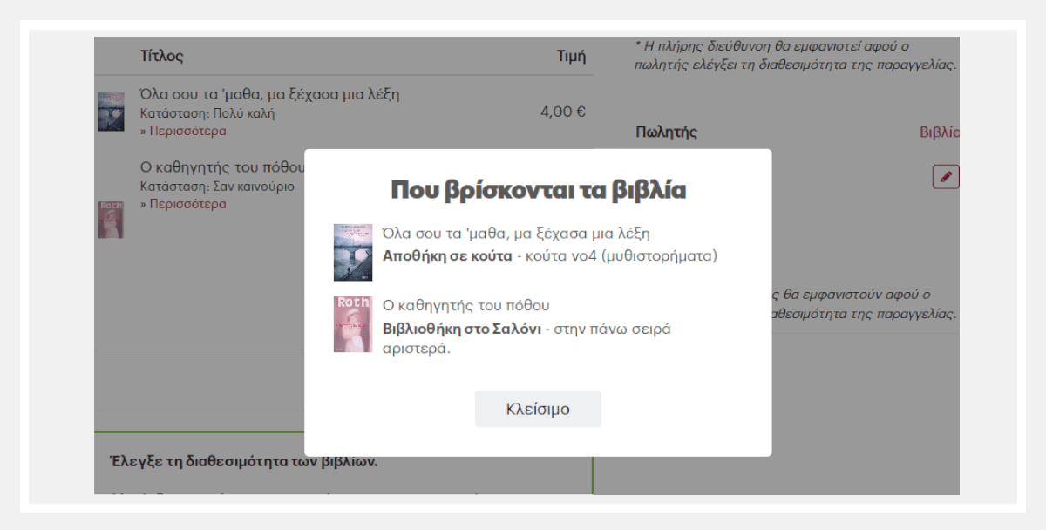Click the Τίτλος column header
Viewport: 1046px width, 530px height.
pos(162,57)
